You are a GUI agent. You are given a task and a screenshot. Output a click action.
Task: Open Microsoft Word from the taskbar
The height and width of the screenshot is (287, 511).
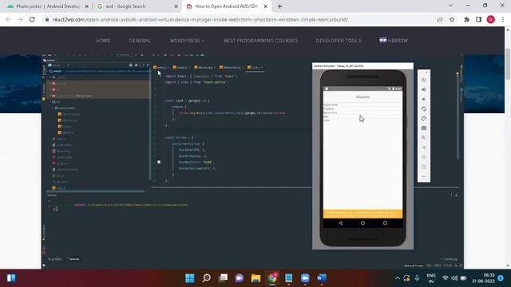point(322,278)
